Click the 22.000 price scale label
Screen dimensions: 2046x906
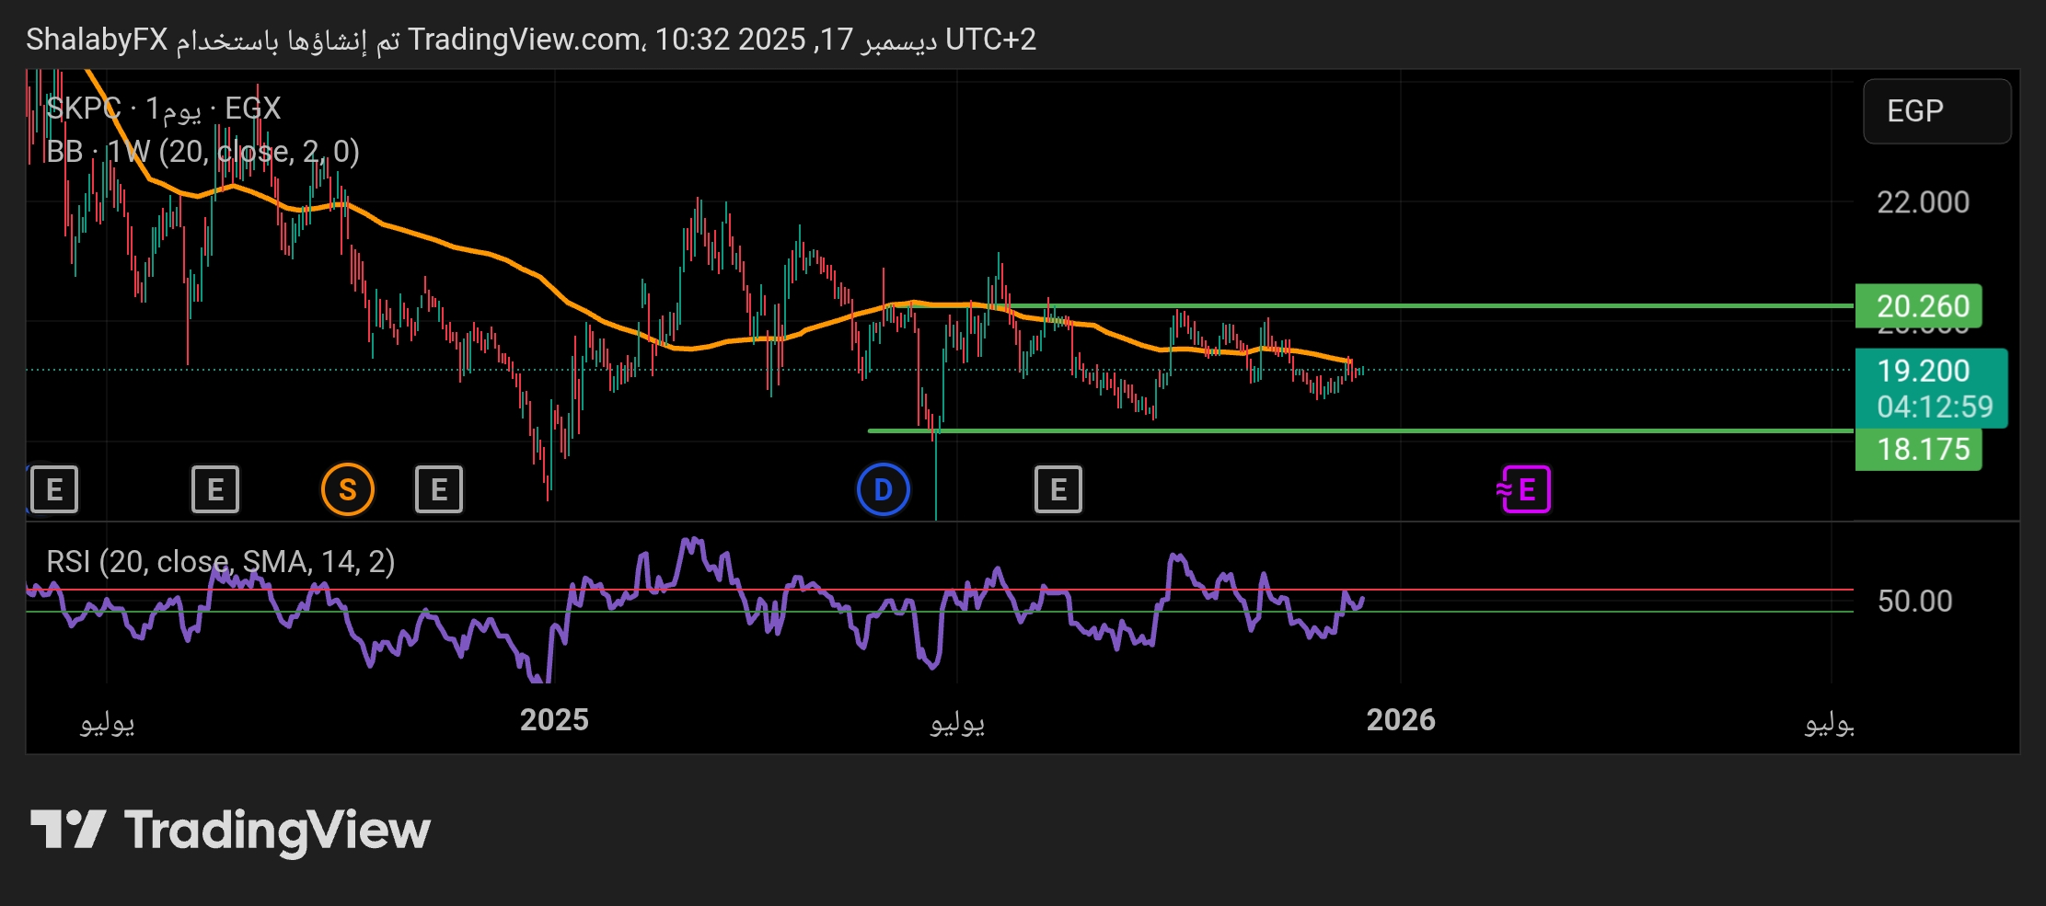pyautogui.click(x=1923, y=202)
